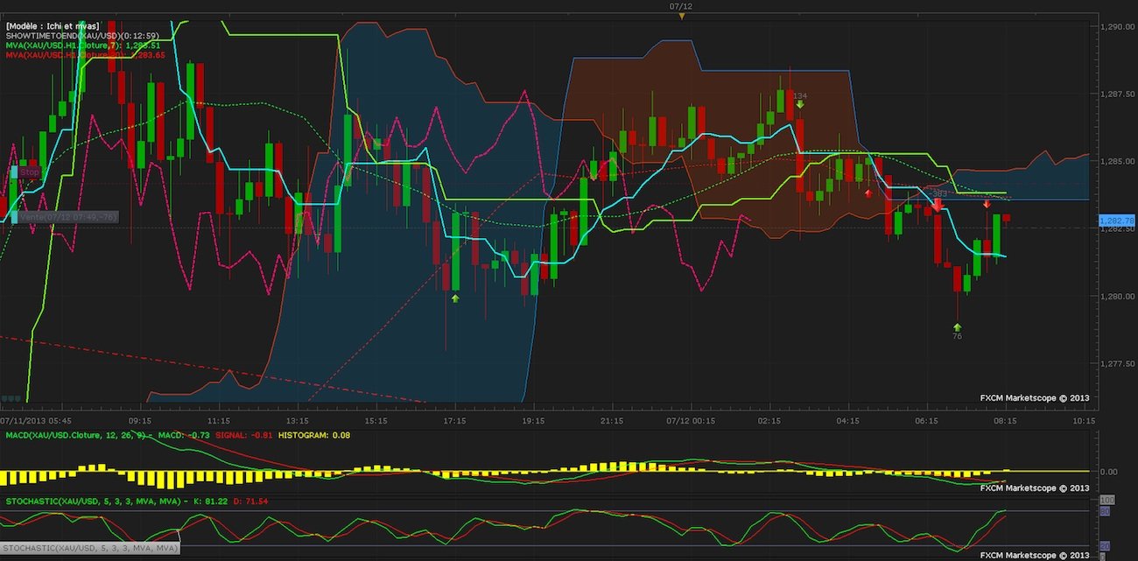Click the red sell arrow above the latest candles

click(987, 205)
